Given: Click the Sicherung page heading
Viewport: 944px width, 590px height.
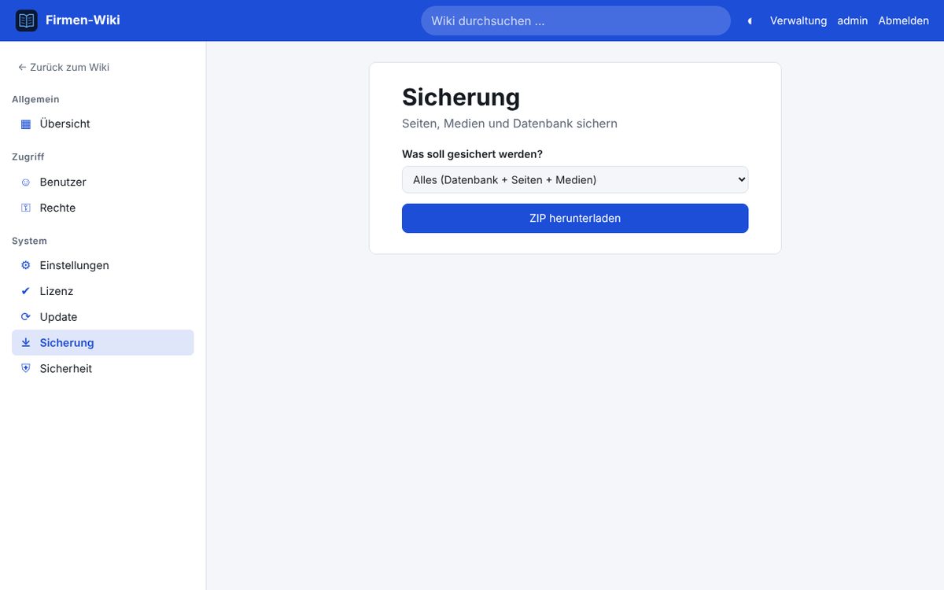Looking at the screenshot, I should pyautogui.click(x=461, y=98).
